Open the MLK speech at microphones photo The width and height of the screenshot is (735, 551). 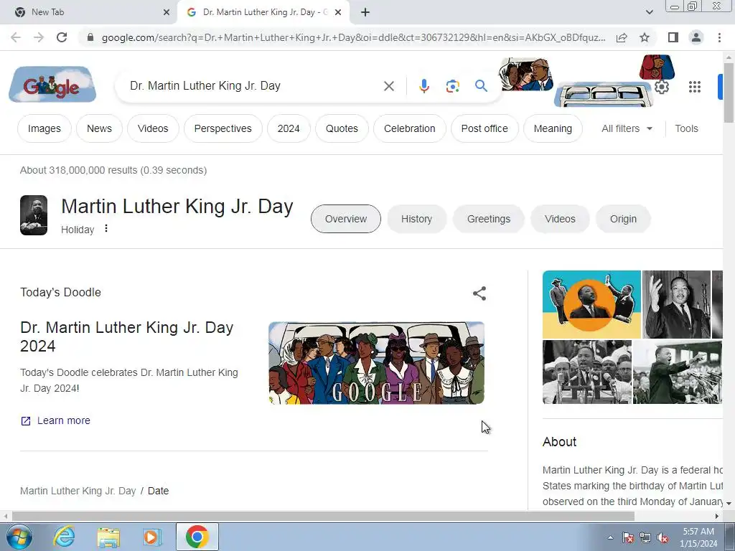(x=587, y=372)
